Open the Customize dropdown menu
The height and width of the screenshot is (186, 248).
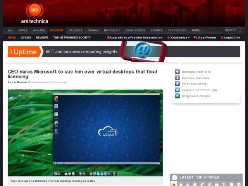(179, 38)
